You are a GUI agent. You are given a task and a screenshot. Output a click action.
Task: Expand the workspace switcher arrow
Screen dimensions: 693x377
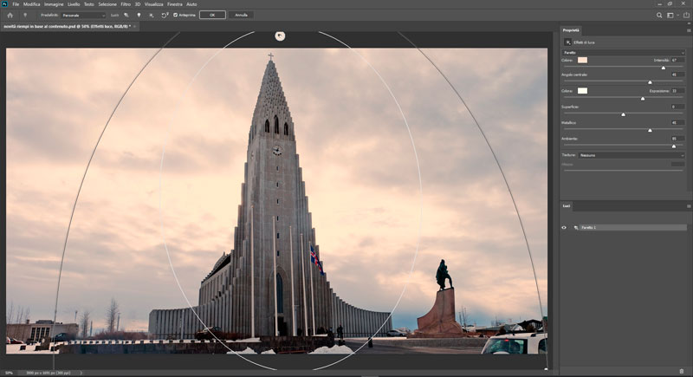point(677,16)
